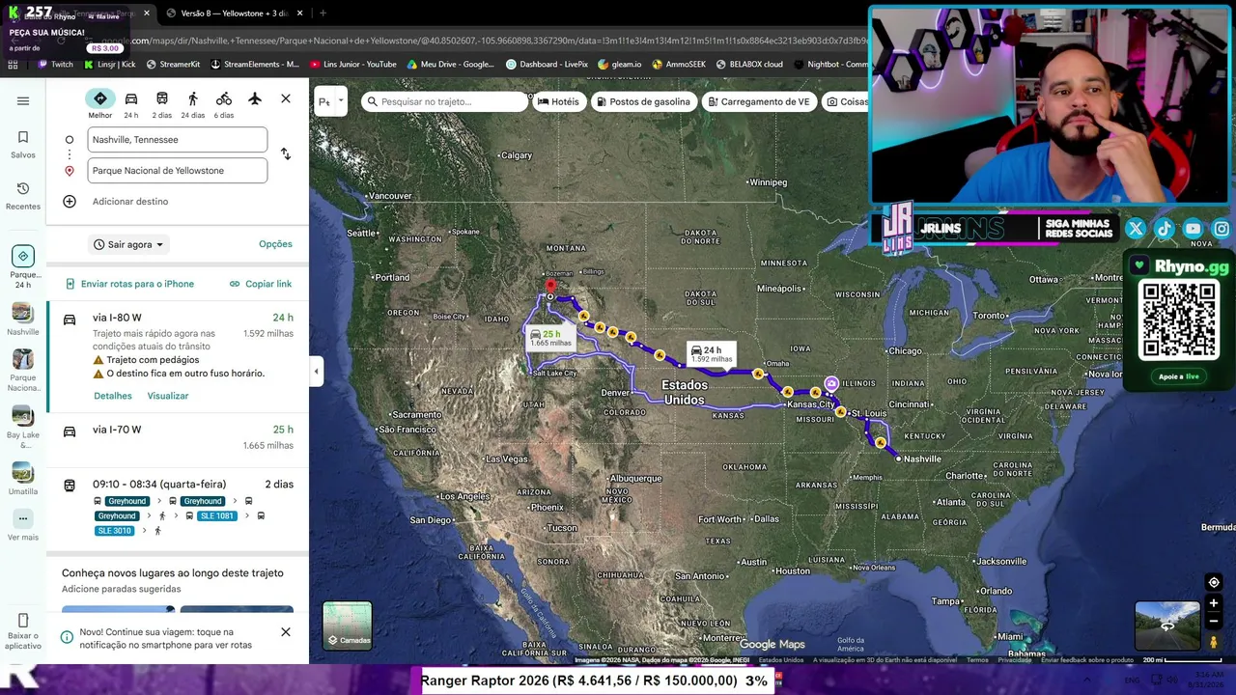Open the Coisas filter chip
This screenshot has width=1236, height=695.
point(847,101)
